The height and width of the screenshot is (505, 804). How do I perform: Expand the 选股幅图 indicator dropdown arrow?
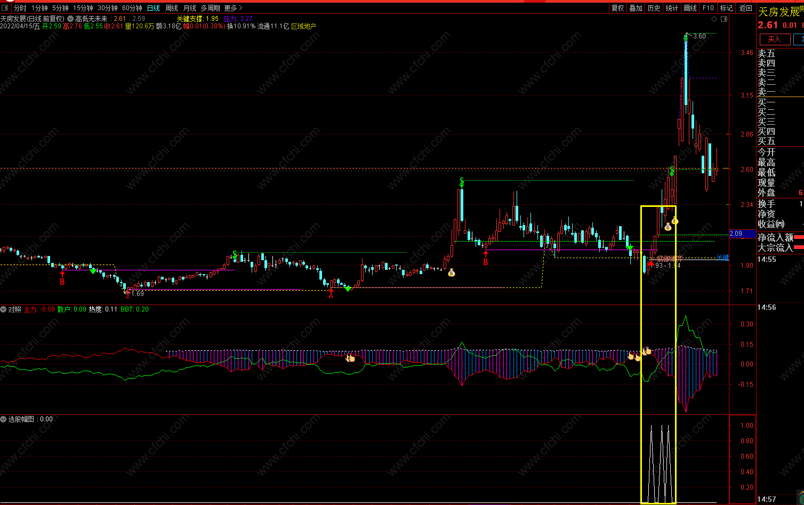pyautogui.click(x=4, y=419)
